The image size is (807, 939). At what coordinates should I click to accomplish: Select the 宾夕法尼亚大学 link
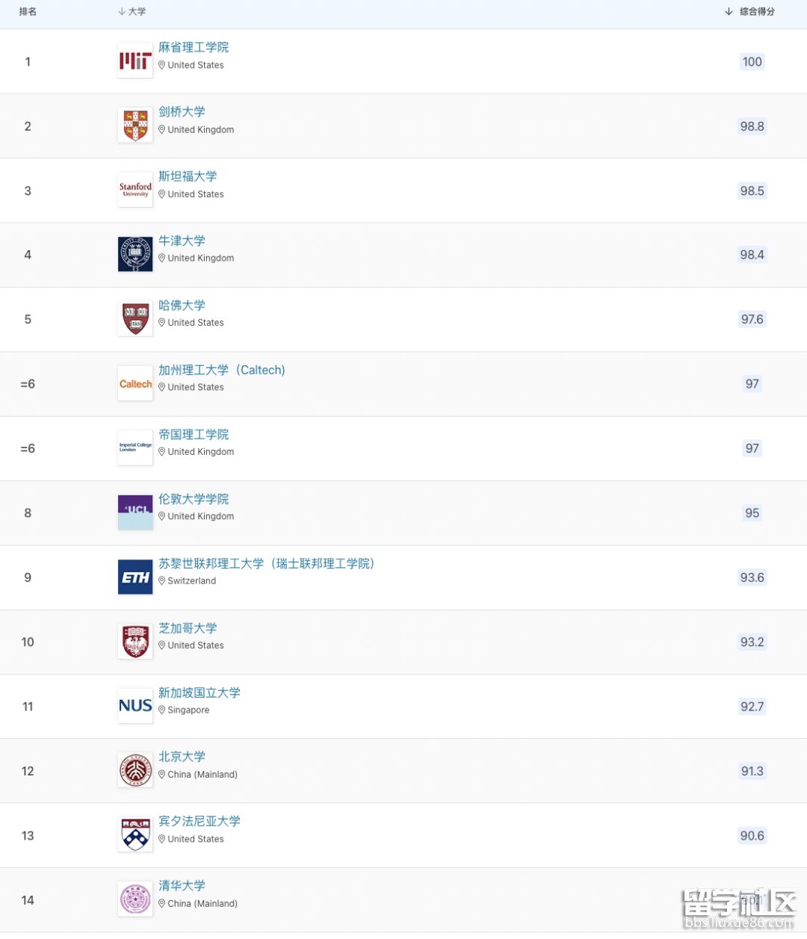(200, 821)
